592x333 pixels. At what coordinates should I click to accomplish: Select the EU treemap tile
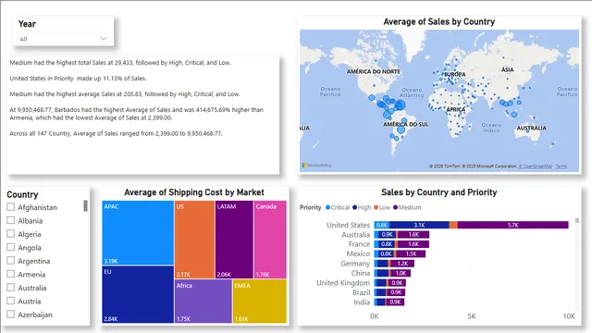point(138,294)
